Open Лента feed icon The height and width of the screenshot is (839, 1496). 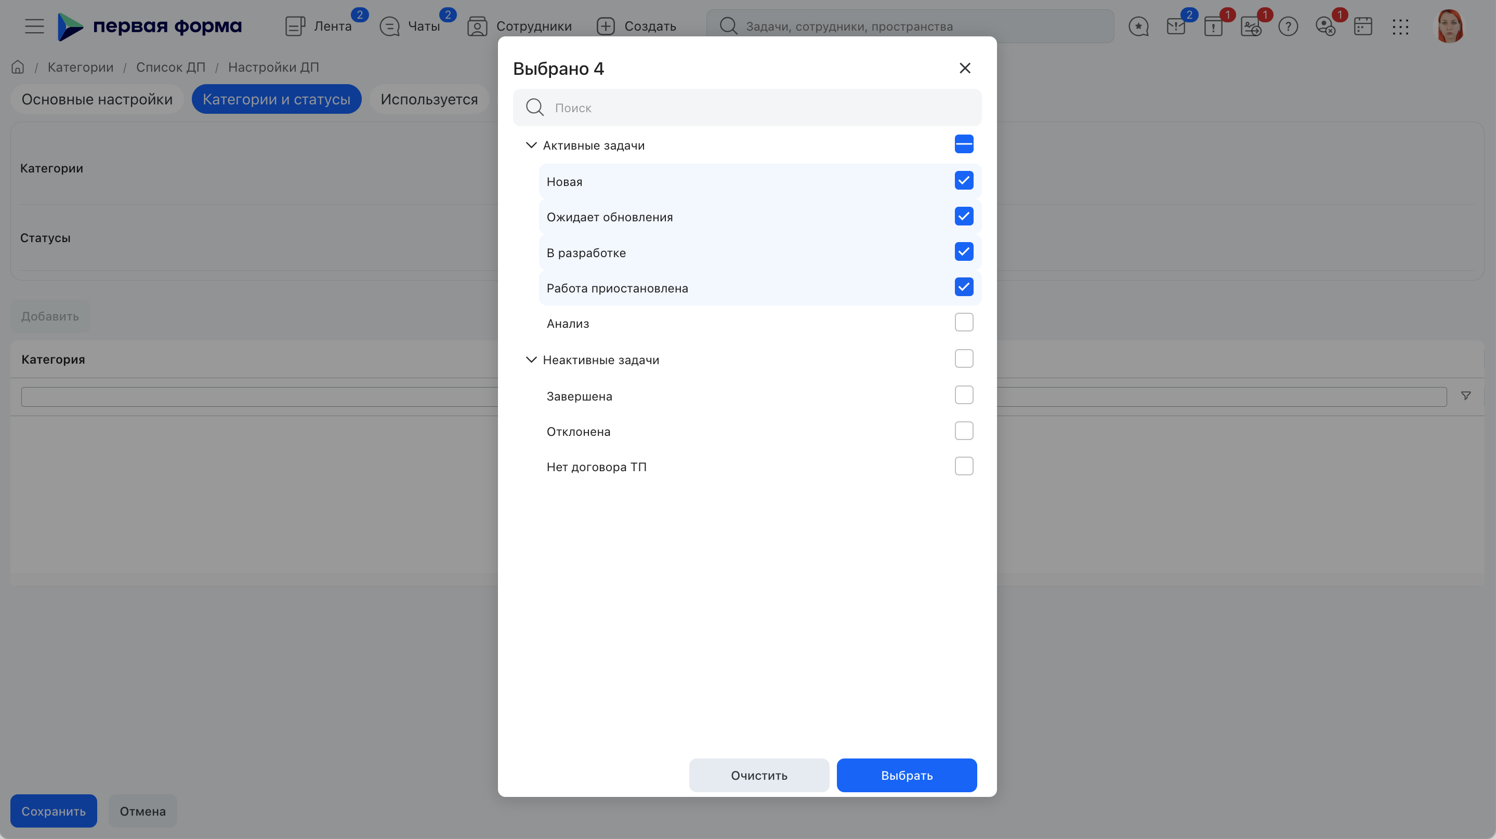click(x=295, y=26)
